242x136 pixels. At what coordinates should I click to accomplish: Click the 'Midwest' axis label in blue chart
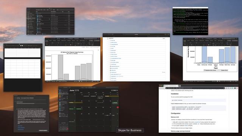[210, 65]
